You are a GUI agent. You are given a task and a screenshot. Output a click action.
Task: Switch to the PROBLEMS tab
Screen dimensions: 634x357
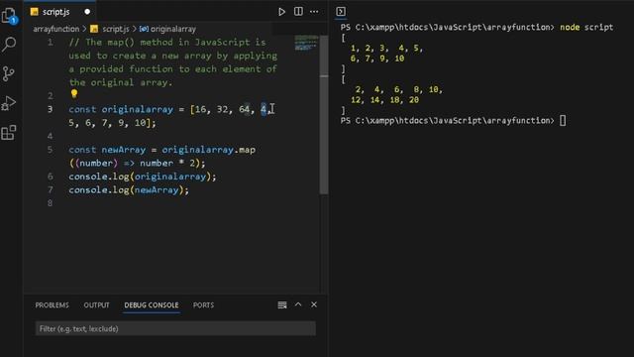52,305
